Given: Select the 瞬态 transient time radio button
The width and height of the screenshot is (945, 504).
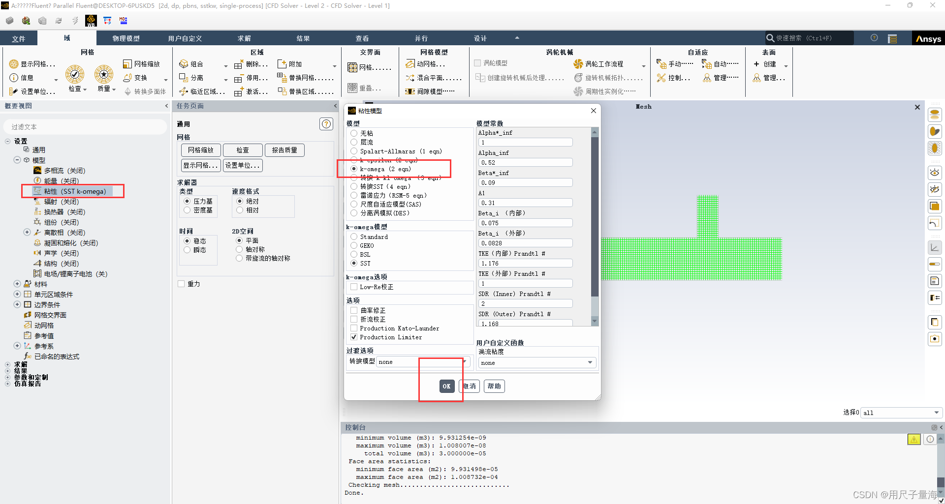Looking at the screenshot, I should [187, 250].
